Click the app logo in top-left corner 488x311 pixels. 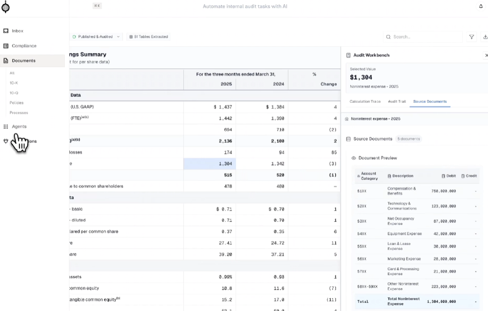click(6, 7)
